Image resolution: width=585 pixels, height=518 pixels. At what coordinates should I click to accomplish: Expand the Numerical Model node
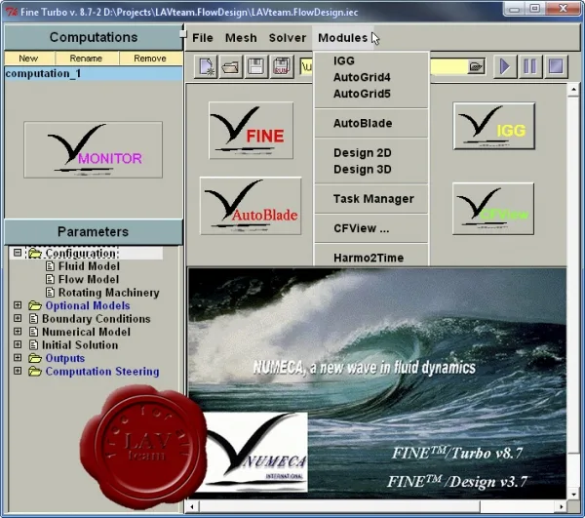[18, 332]
